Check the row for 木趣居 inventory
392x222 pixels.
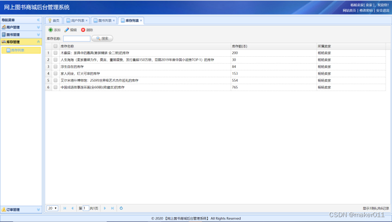tap(55, 53)
